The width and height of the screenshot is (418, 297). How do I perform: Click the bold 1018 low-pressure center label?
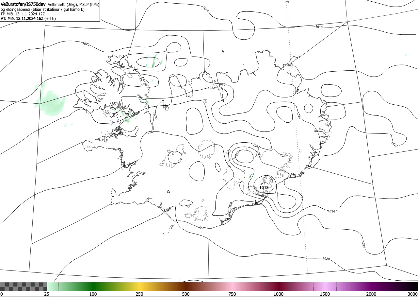(264, 188)
